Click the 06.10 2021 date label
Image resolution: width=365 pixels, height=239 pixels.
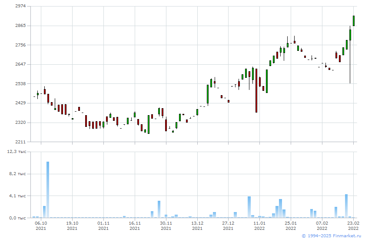point(41,226)
